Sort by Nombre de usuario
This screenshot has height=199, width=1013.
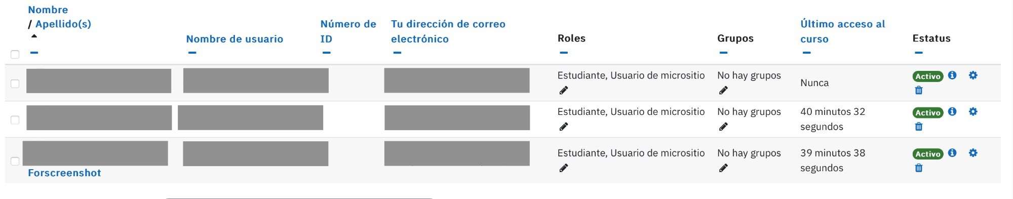click(235, 39)
